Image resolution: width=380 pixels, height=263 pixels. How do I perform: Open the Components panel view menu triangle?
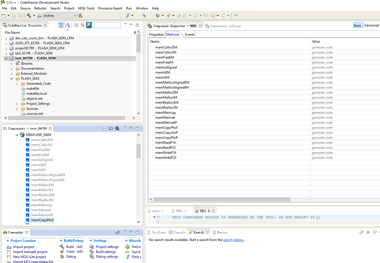[x=125, y=127]
